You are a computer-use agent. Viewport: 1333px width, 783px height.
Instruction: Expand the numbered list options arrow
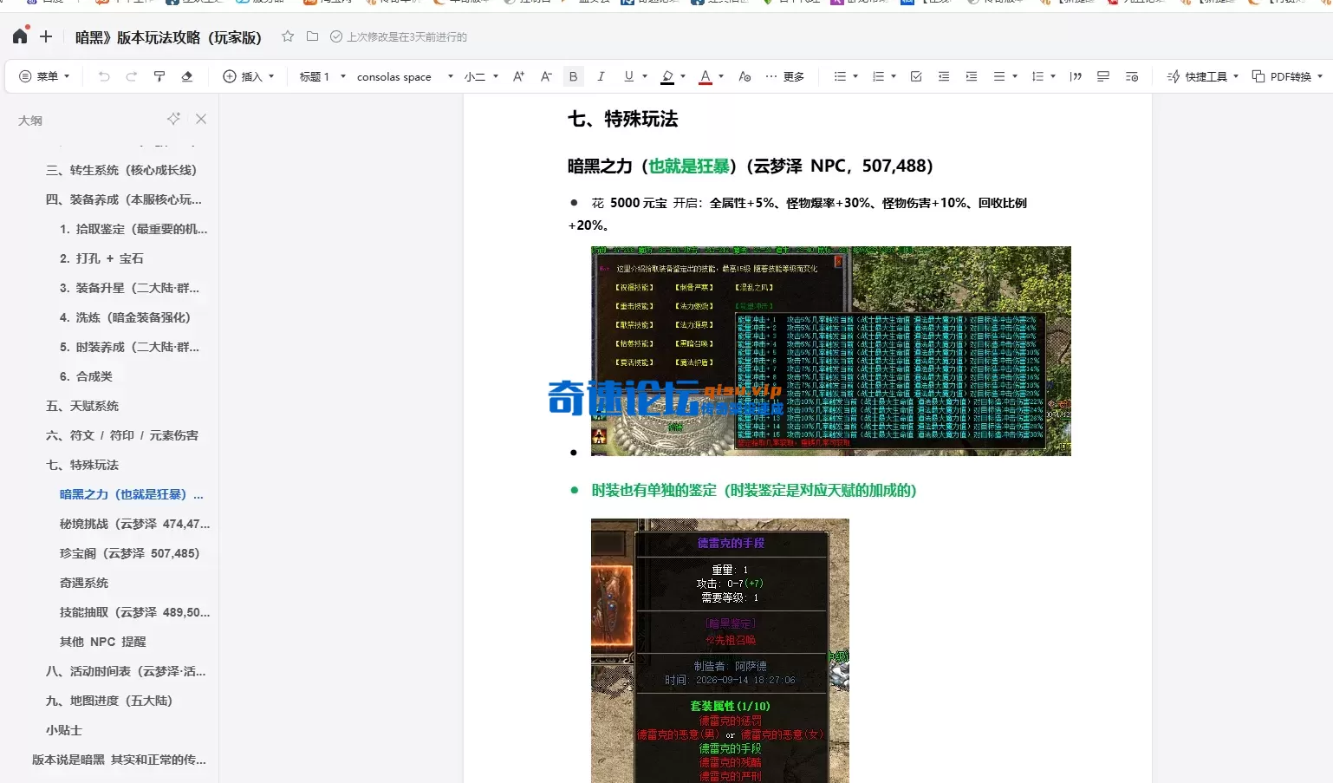pyautogui.click(x=894, y=76)
